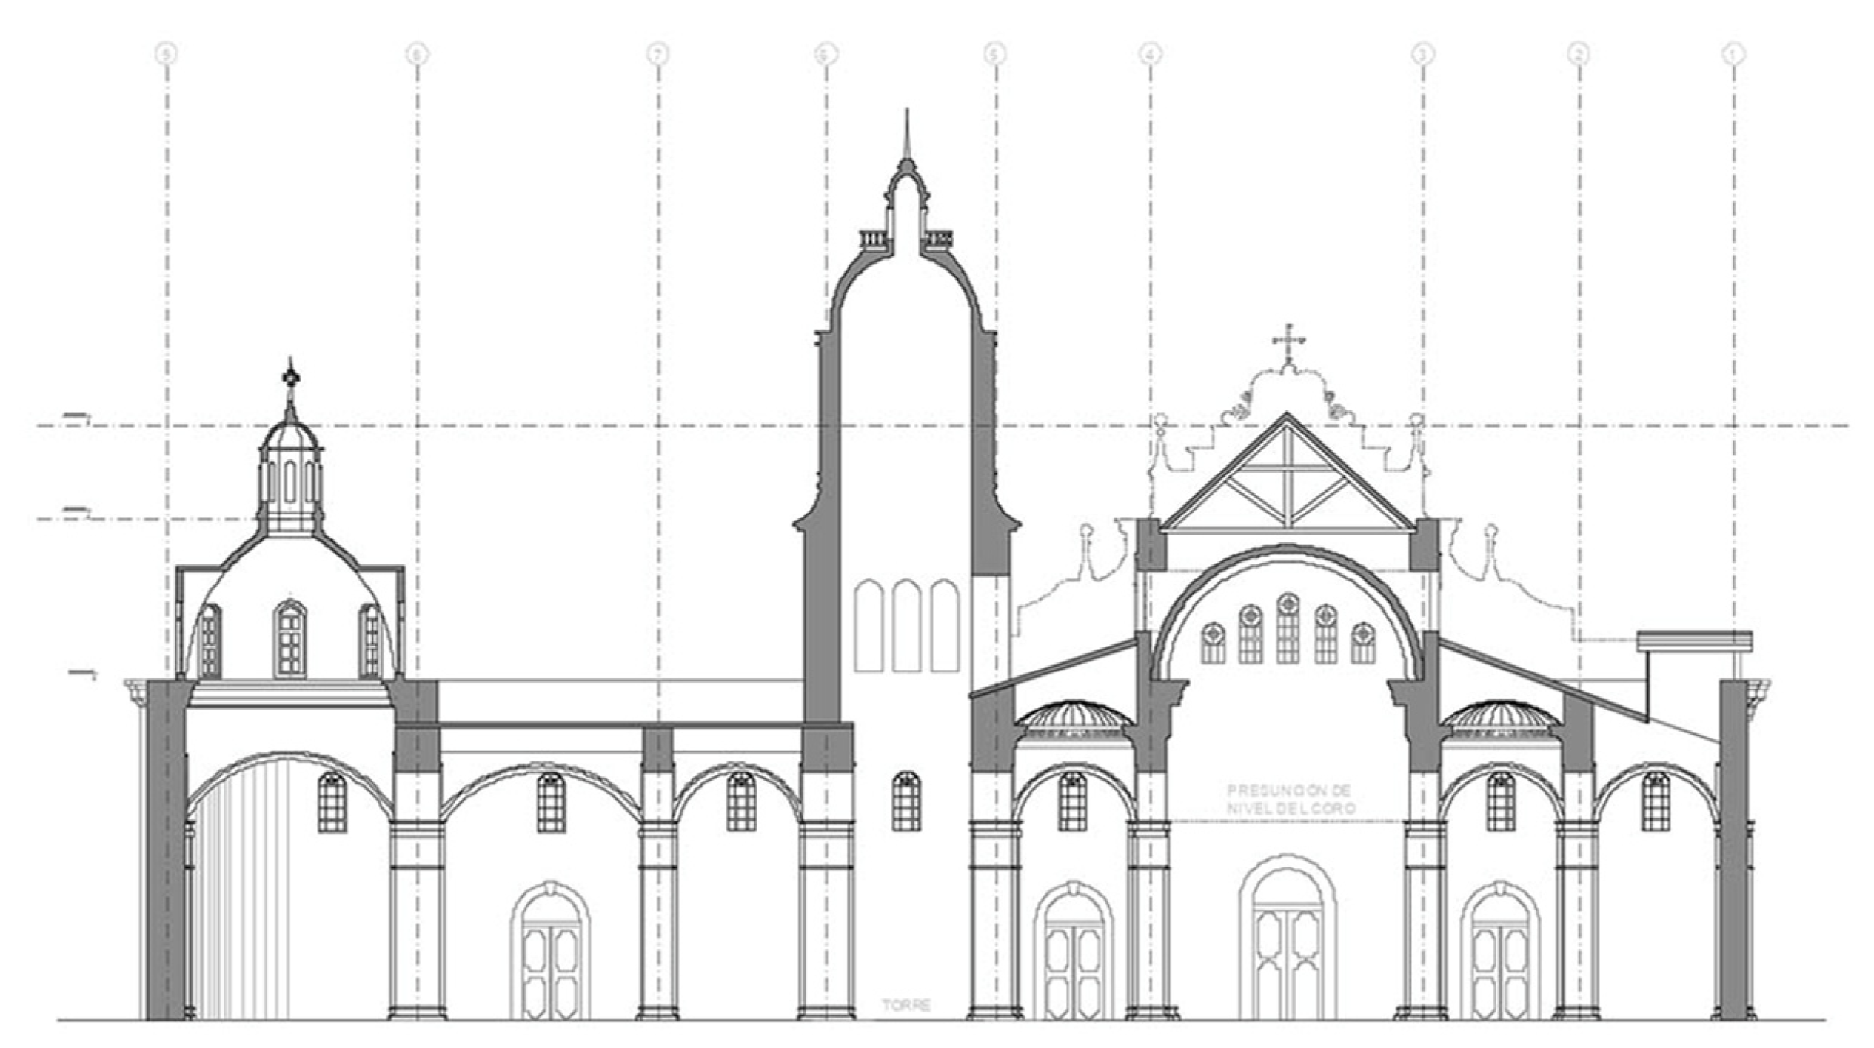Click the grid bubble numbered 3
The height and width of the screenshot is (1048, 1874).
[x=1422, y=54]
